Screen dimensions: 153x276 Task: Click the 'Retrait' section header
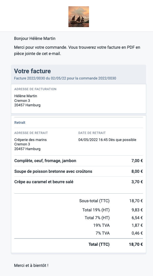tap(20, 122)
